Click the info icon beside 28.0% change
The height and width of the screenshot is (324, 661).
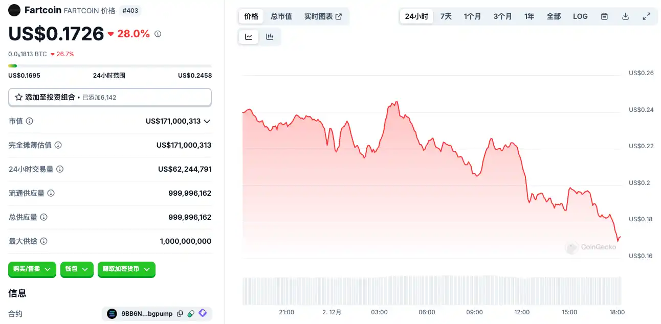click(x=158, y=34)
